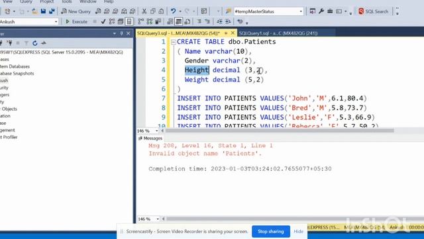Close the Object Explorer panel
Viewport: 424px width, 239px height.
point(129,33)
